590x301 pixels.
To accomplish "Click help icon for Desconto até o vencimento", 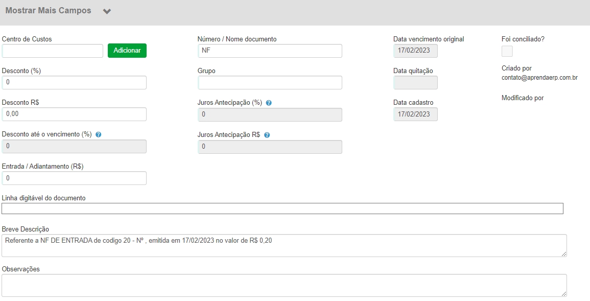I will coord(99,135).
